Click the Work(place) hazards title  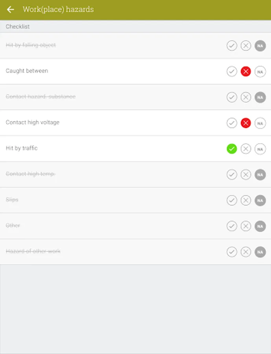[x=58, y=9]
